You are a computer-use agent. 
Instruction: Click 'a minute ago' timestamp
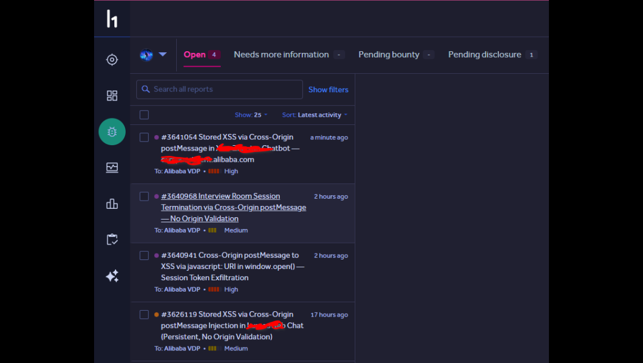tap(329, 137)
